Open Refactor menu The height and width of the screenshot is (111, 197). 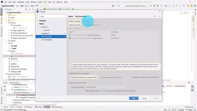34,2
